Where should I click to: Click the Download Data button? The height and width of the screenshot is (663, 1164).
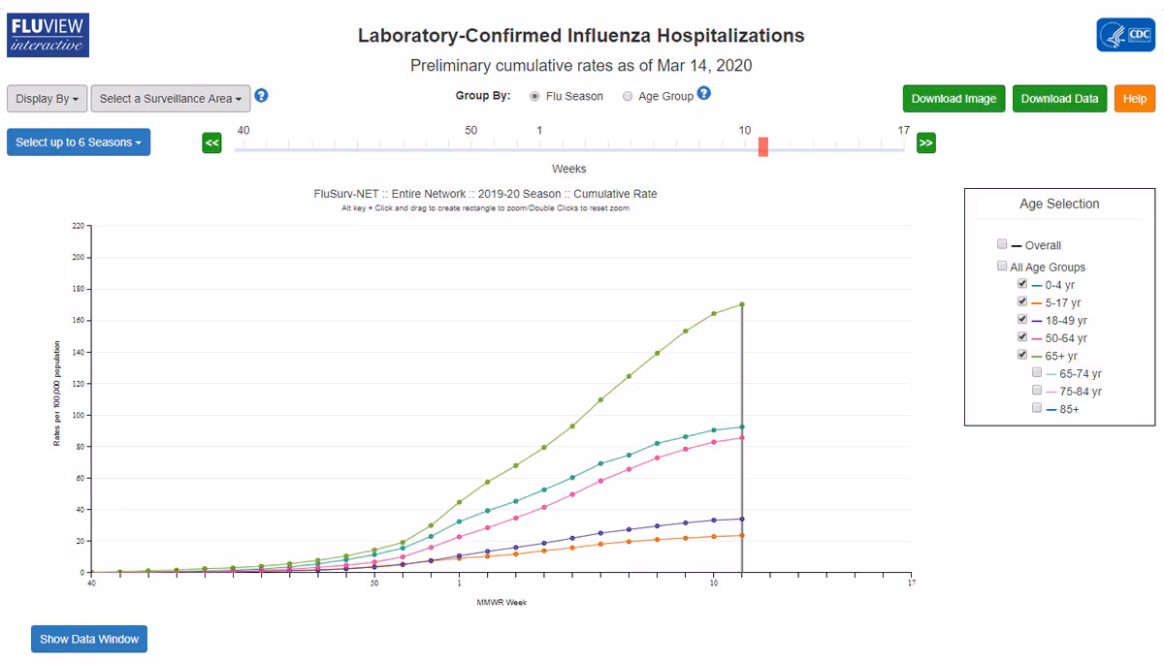click(1059, 98)
